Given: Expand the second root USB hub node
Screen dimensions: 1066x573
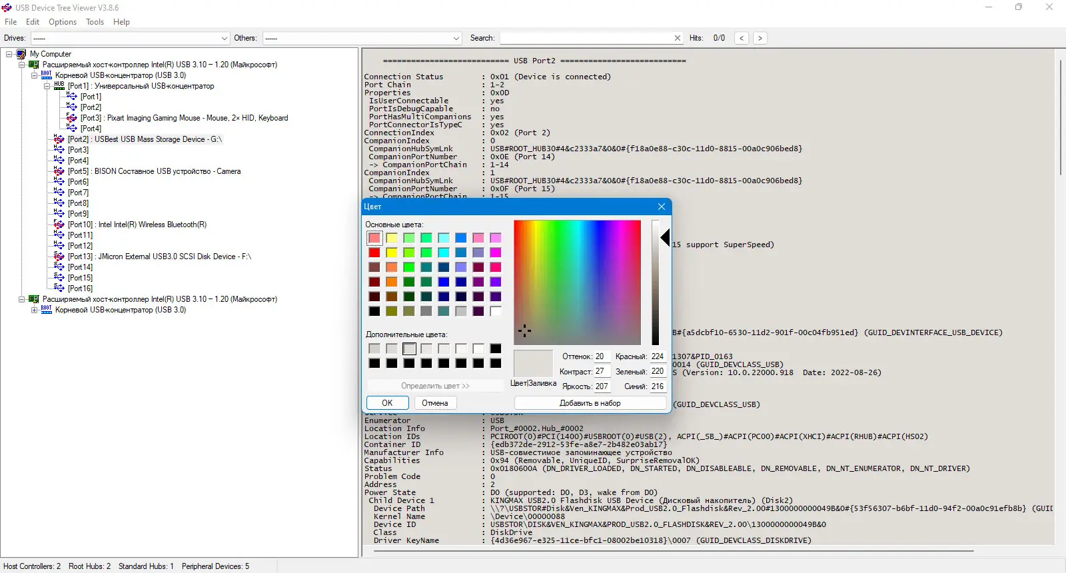Looking at the screenshot, I should click(35, 310).
